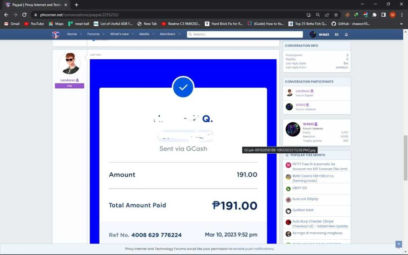The width and height of the screenshot is (408, 255).
Task: Expand the What's new dropdown arrow
Action: pos(133,34)
